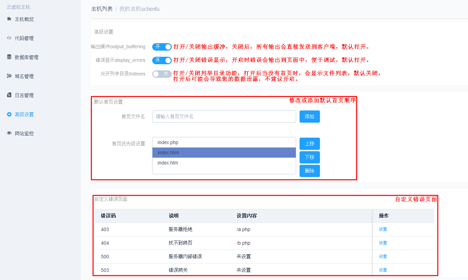468x280 pixels.
Task: Click the 高级设置 section heading
Action: click(104, 32)
